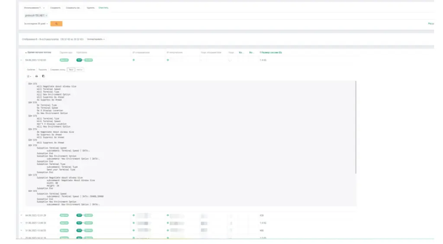Open the saved filter dropdown at top left
The image size is (443, 244).
34,8
